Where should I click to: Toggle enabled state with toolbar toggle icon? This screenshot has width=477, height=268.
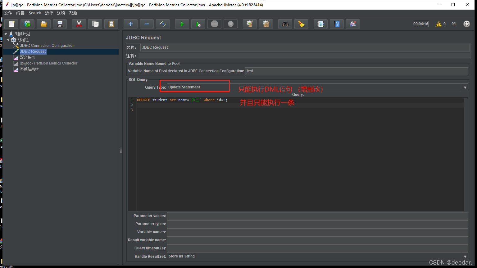[163, 24]
